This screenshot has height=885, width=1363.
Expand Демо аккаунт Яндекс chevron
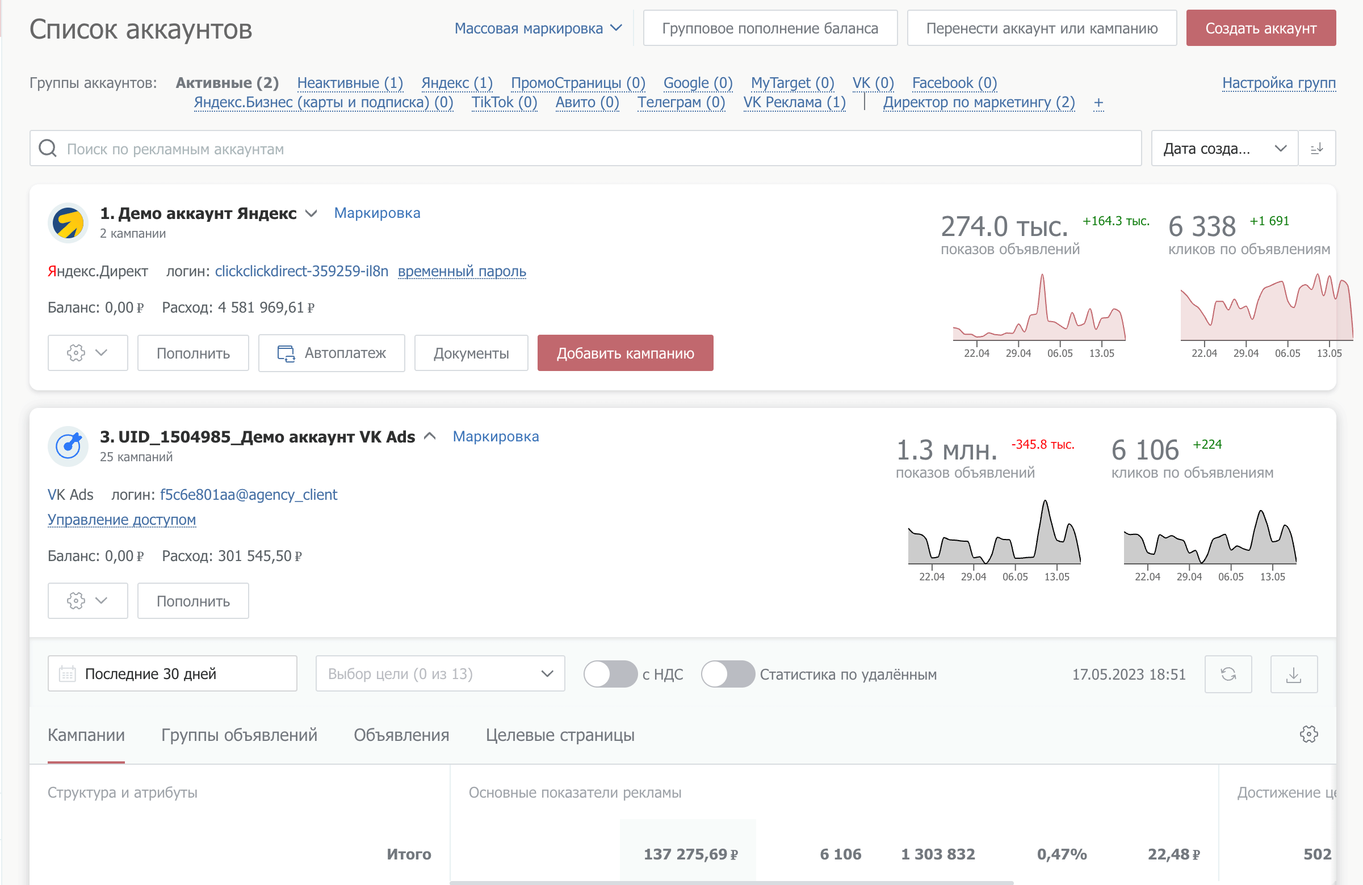[x=311, y=213]
